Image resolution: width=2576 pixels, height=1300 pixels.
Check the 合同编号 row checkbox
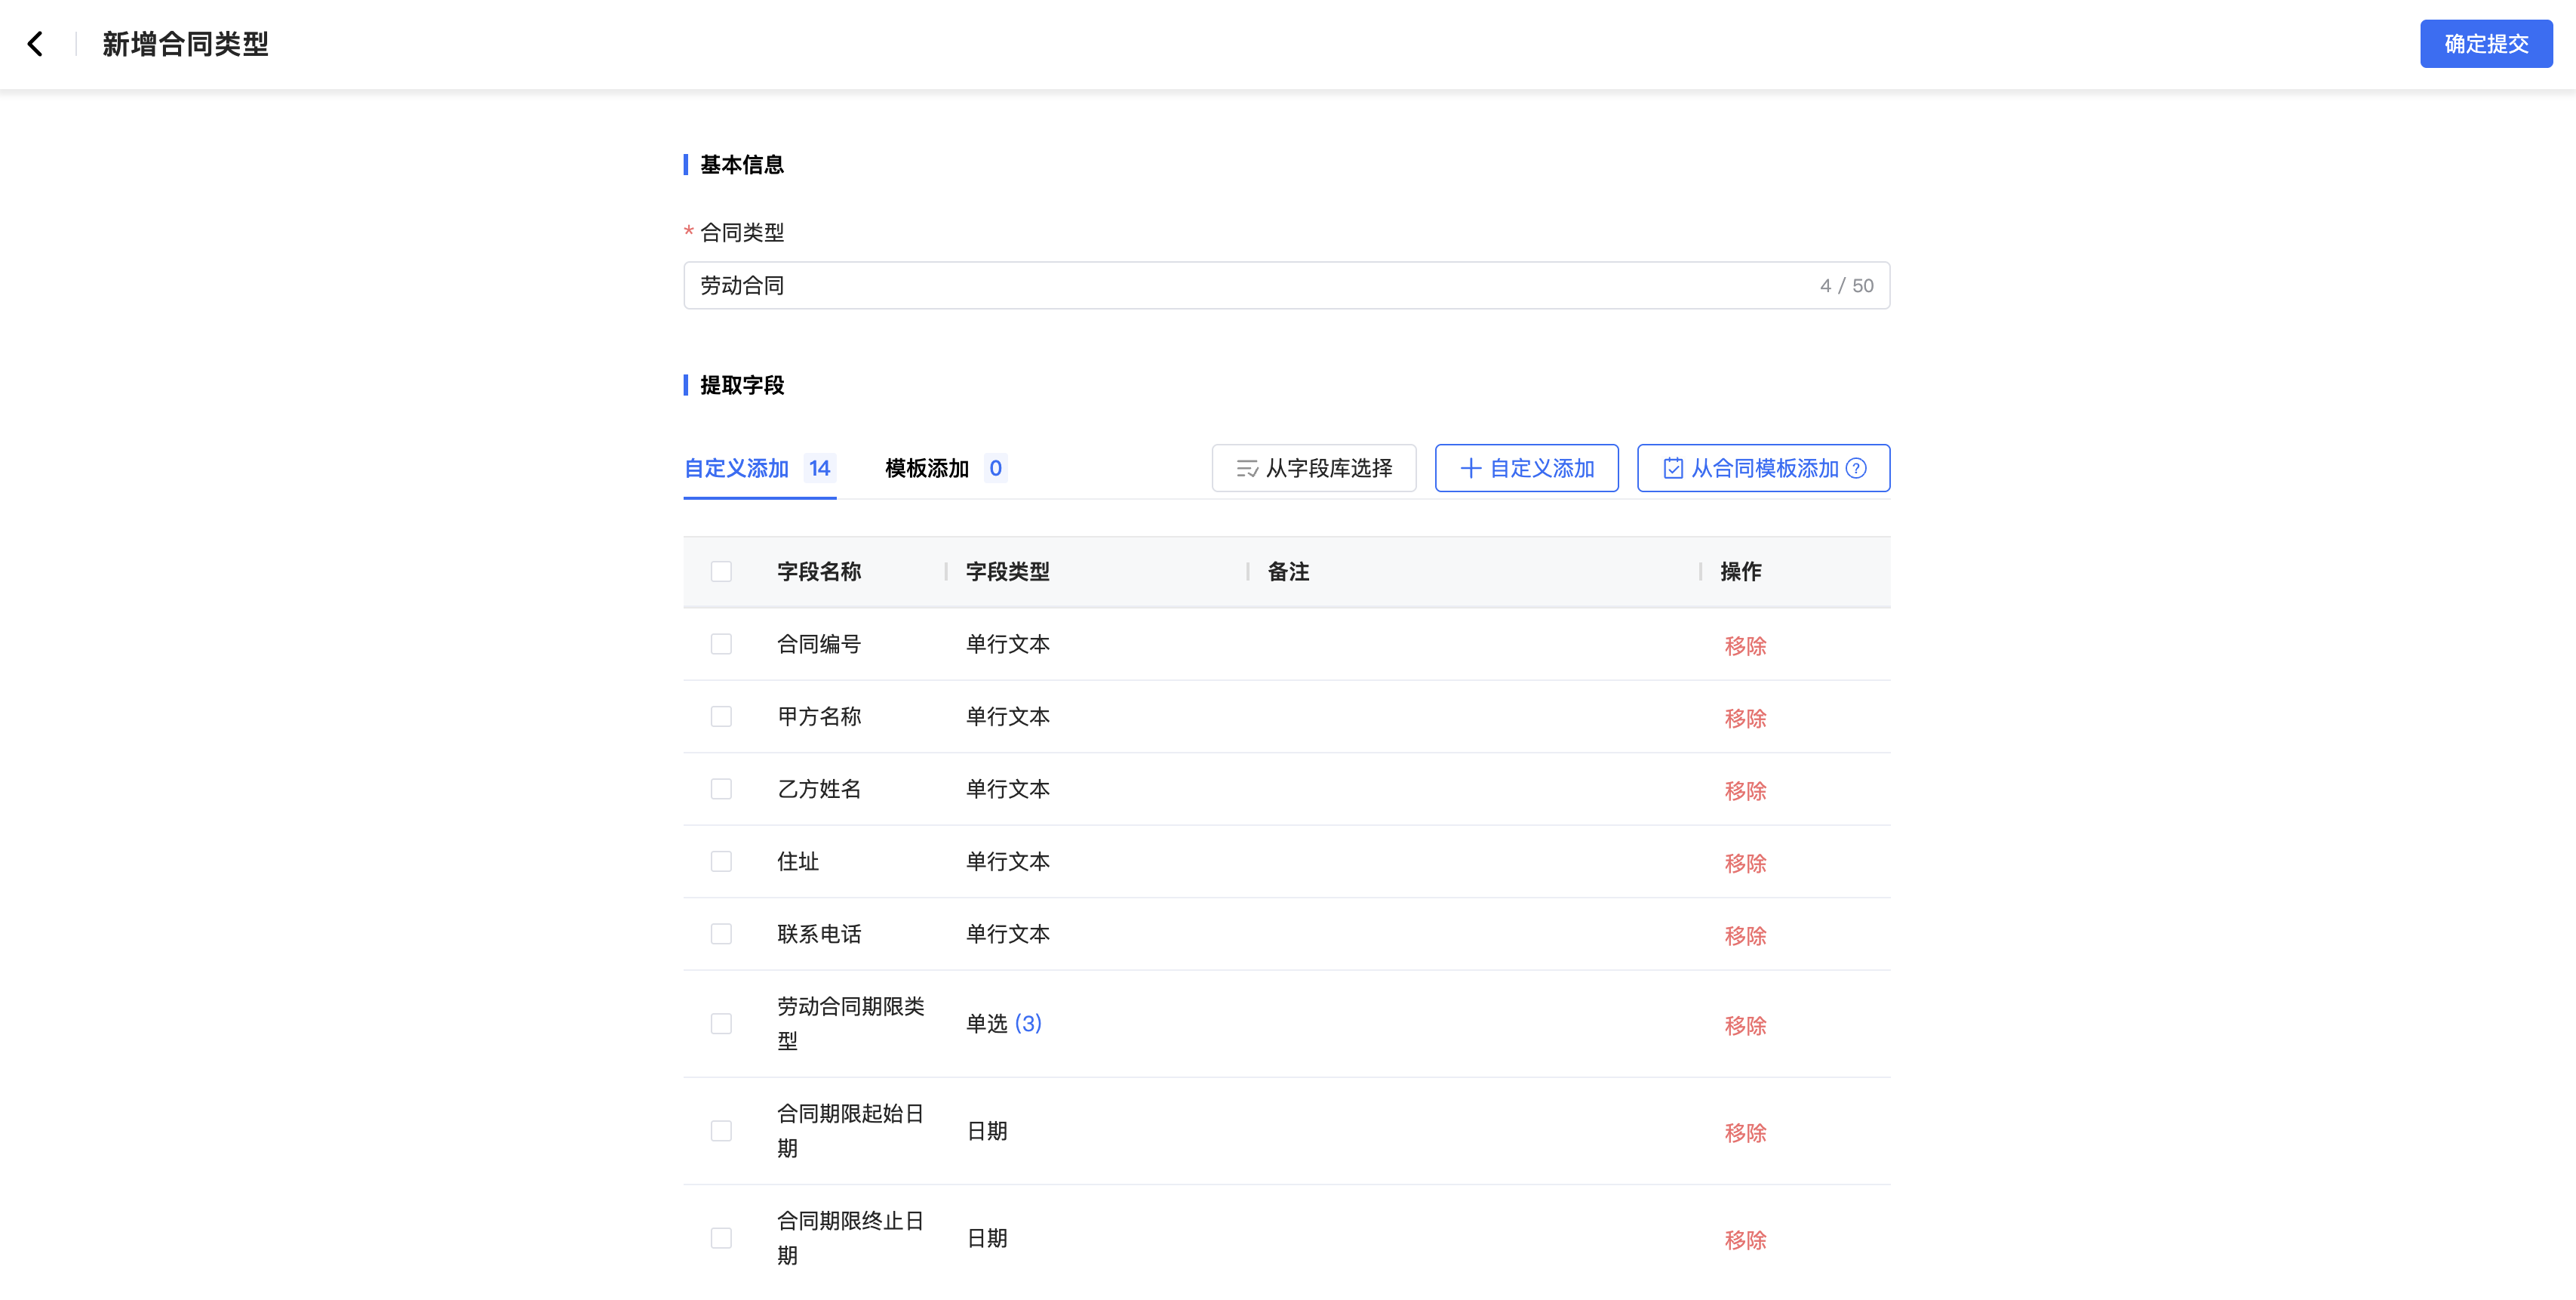click(721, 645)
